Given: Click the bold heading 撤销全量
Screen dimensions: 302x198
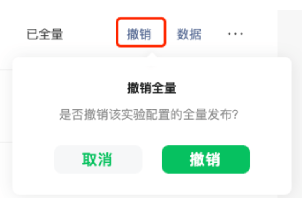Looking at the screenshot, I should (152, 88).
